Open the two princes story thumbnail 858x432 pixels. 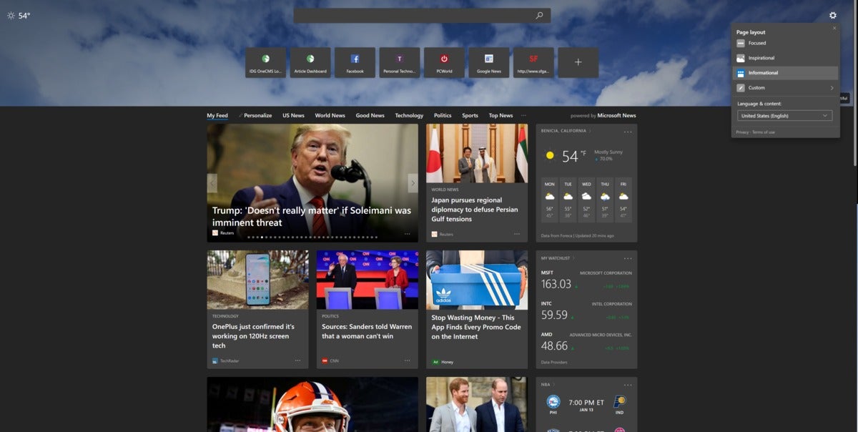pos(477,405)
